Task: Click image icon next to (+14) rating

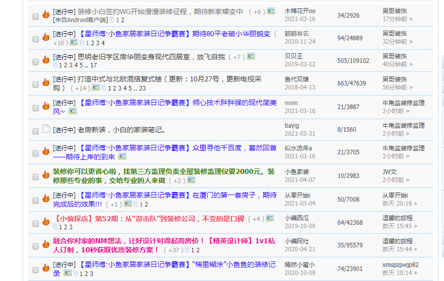Action: (95, 87)
